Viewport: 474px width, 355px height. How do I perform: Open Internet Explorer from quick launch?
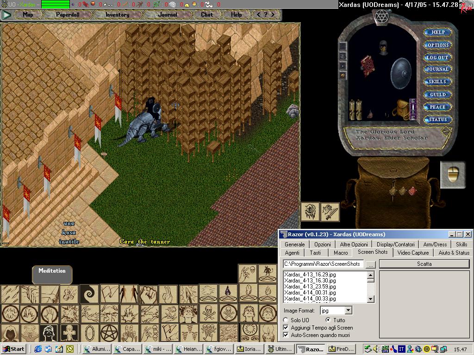(38, 349)
